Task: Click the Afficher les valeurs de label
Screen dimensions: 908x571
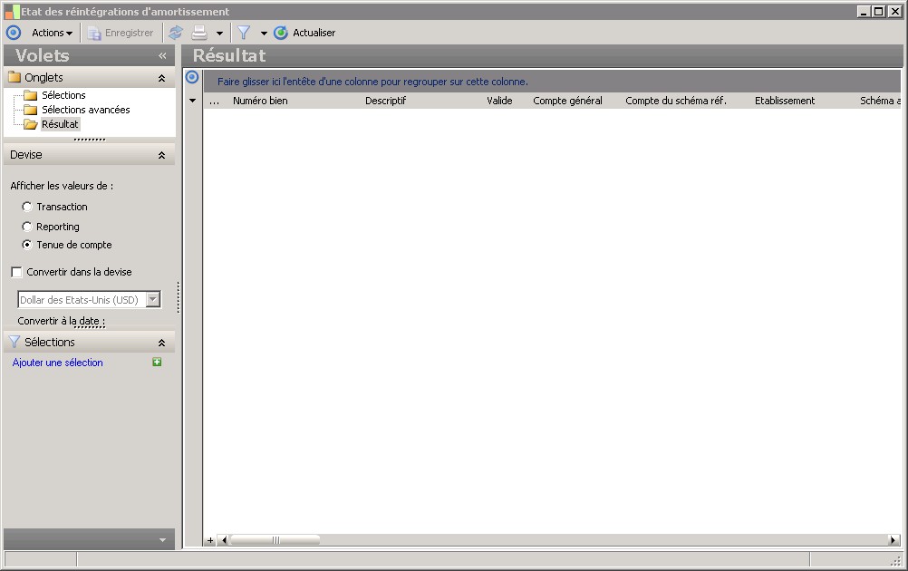Action: [62, 186]
